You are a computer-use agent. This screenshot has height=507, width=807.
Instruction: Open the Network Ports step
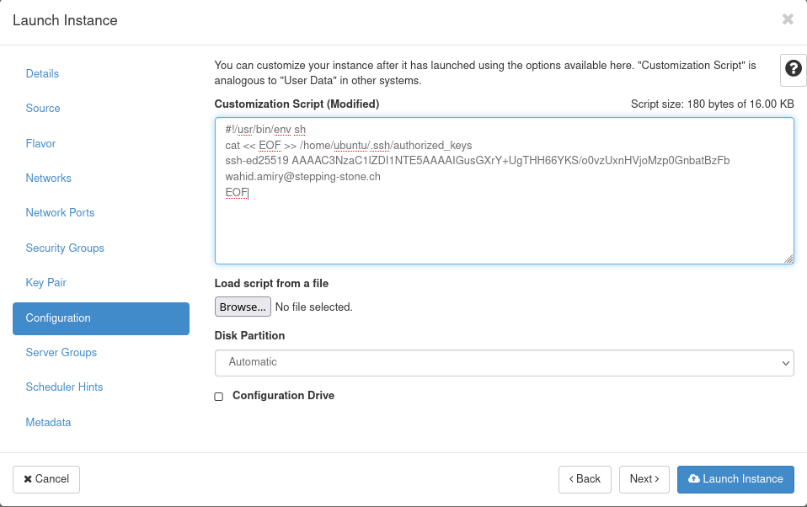[x=61, y=213]
